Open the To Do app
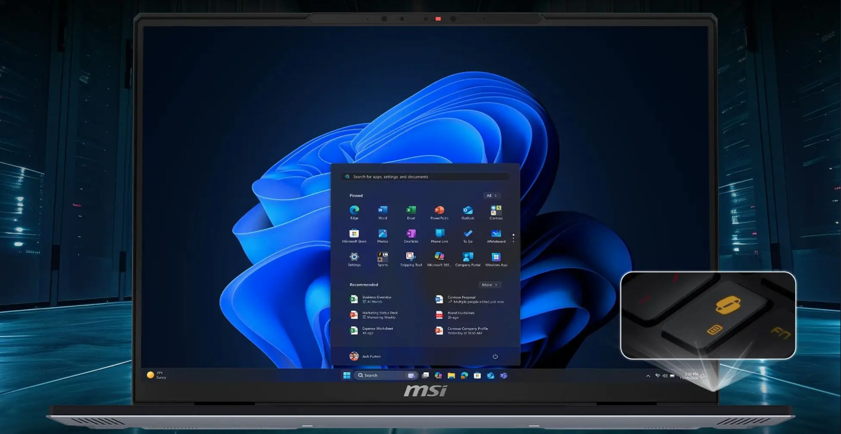841x434 pixels. pyautogui.click(x=468, y=236)
